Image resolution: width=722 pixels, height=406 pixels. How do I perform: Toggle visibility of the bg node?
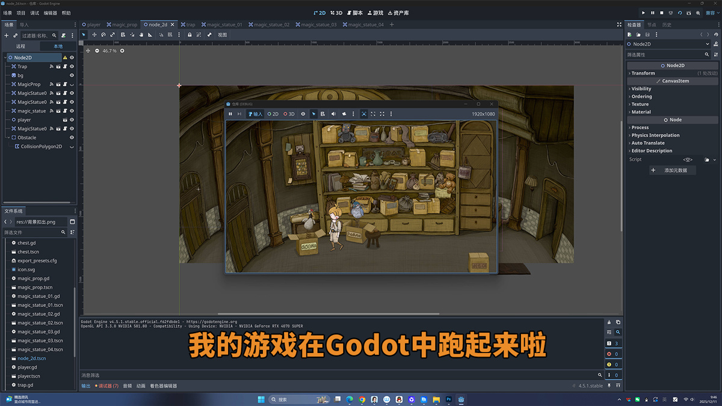(x=72, y=76)
